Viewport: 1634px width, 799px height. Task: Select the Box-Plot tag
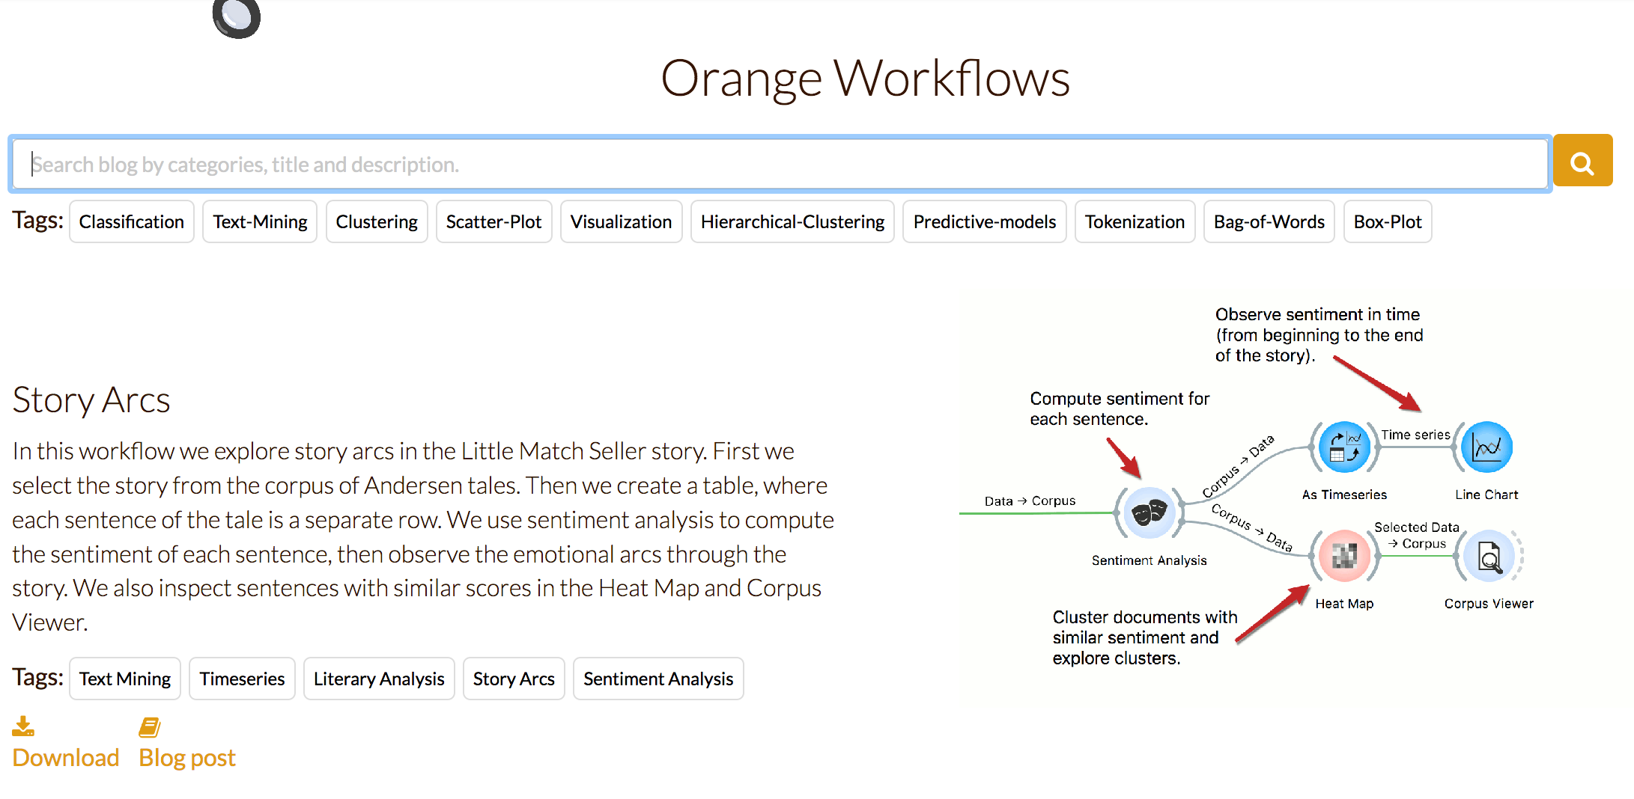pos(1387,221)
